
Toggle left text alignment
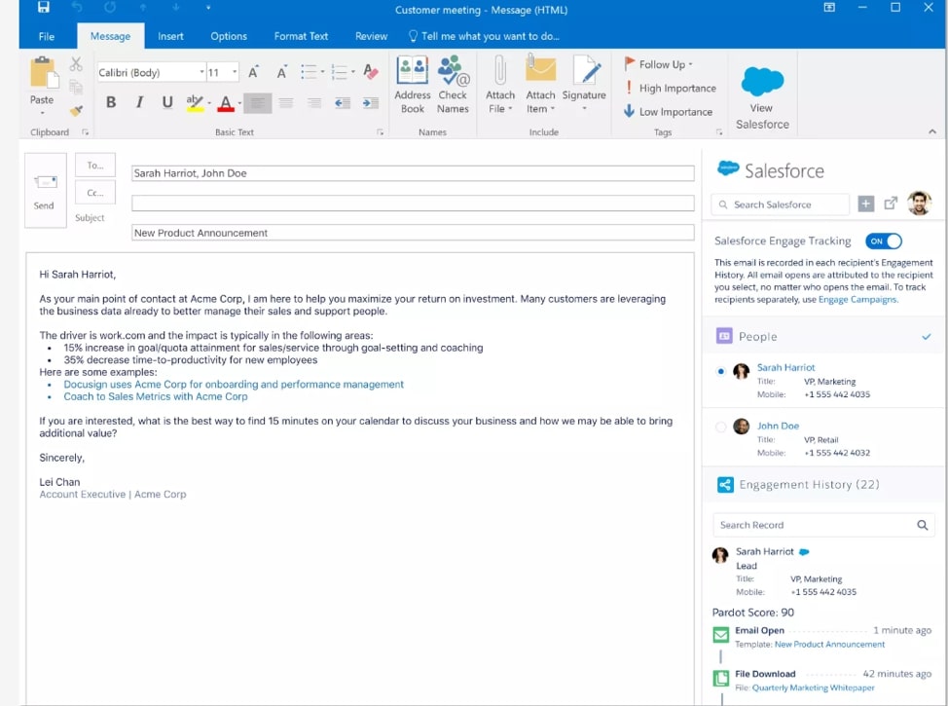pyautogui.click(x=258, y=103)
